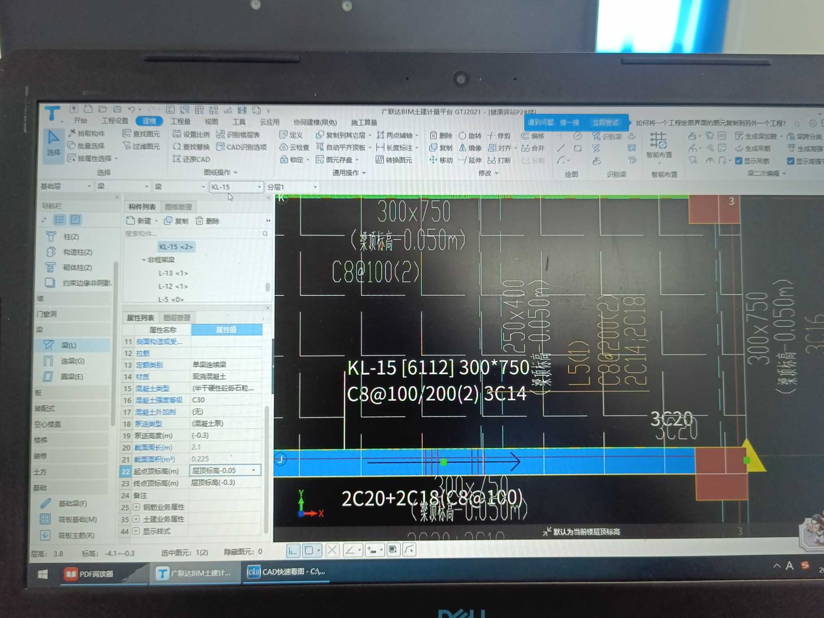Select L-13 <1> in list
This screenshot has width=824, height=618.
pyautogui.click(x=173, y=273)
